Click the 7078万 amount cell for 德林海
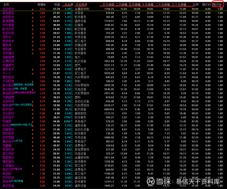Image resolution: width=227 pixels, height=189 pixels. coord(68,45)
